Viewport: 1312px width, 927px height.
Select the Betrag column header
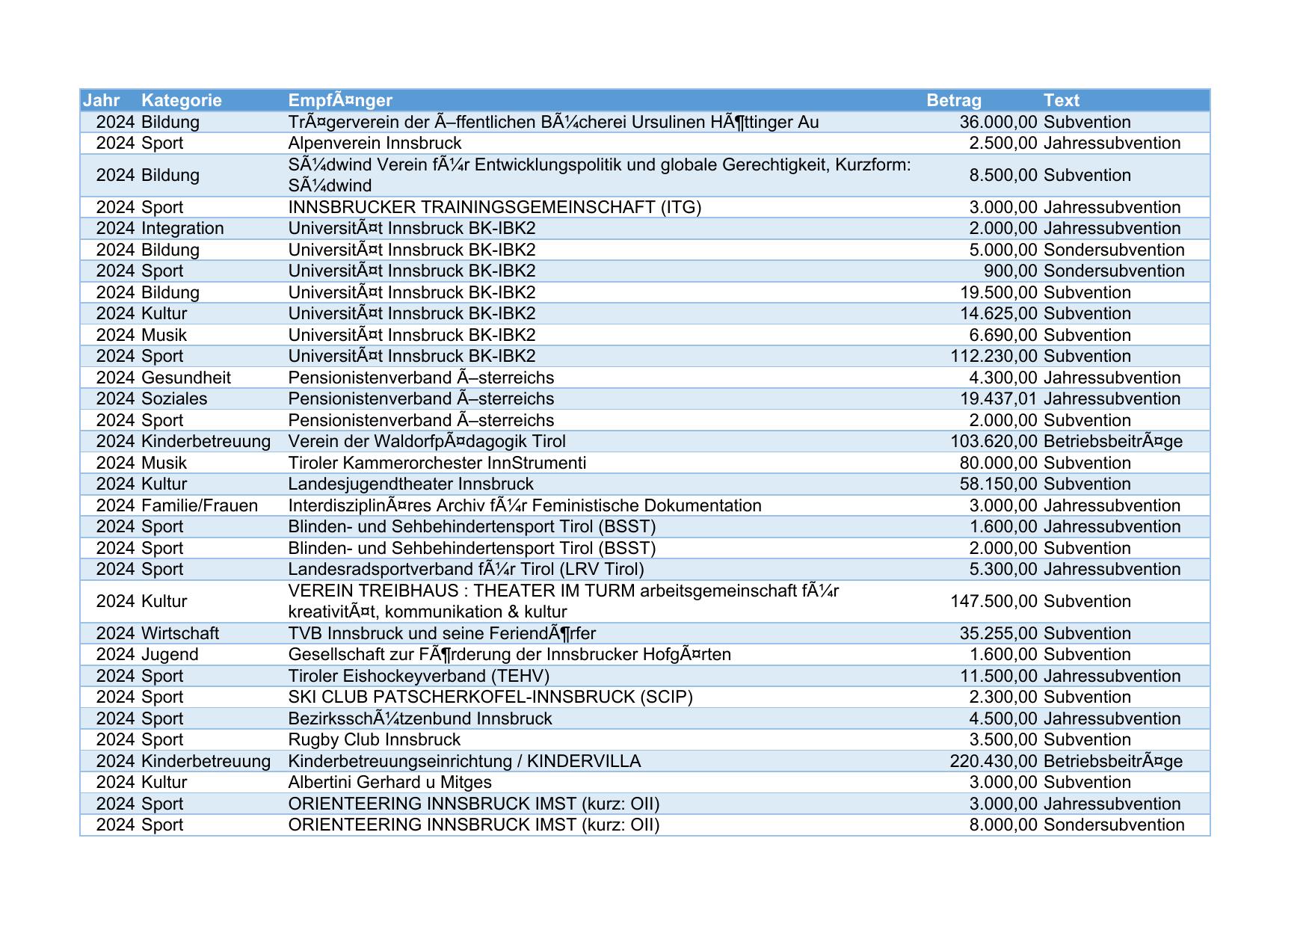tap(953, 100)
